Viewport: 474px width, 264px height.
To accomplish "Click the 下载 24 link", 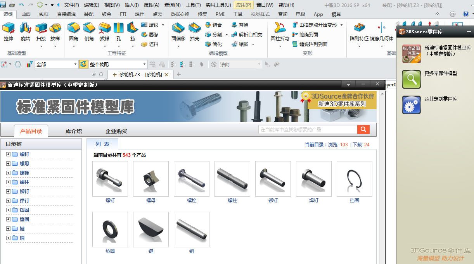I will 361,144.
